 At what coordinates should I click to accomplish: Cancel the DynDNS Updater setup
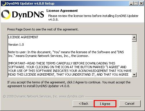[x=130, y=104]
